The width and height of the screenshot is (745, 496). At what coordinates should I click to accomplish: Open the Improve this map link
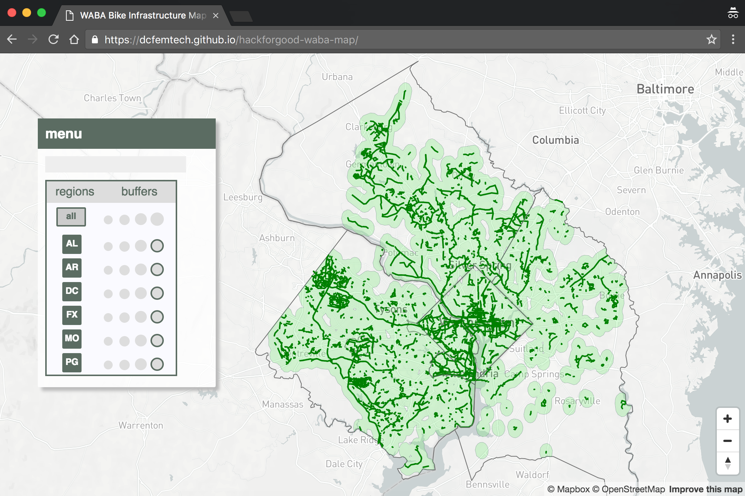pyautogui.click(x=705, y=489)
